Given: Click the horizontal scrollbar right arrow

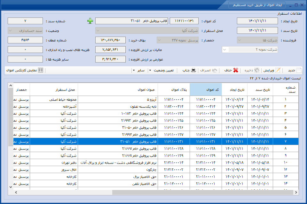Looking at the screenshot, I should click(296, 192).
